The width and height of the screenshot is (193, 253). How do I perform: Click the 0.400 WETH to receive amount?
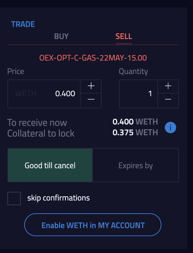click(135, 122)
